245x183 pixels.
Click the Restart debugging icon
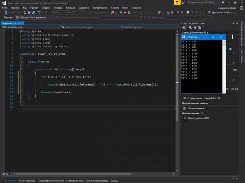(129, 12)
